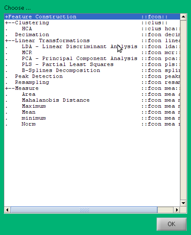Select Mahalanobis Distance
Image resolution: width=191 pixels, height=235 pixels.
[92, 100]
